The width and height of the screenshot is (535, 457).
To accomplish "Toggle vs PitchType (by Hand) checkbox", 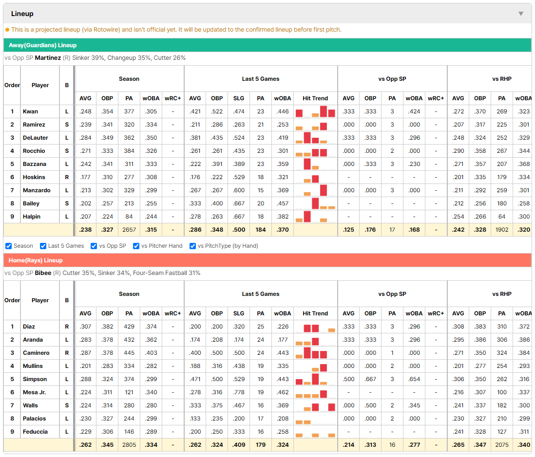I will [x=193, y=246].
